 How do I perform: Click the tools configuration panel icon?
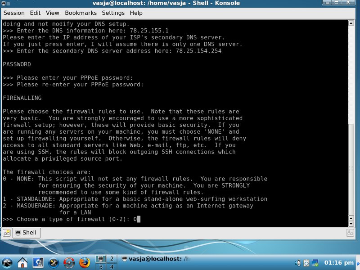(x=54, y=262)
